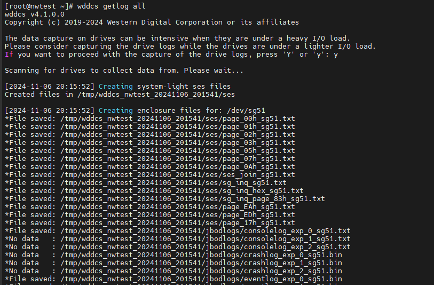The image size is (434, 285).
Task: Click the 'Creating system-light ses files' line
Action: 164,86
